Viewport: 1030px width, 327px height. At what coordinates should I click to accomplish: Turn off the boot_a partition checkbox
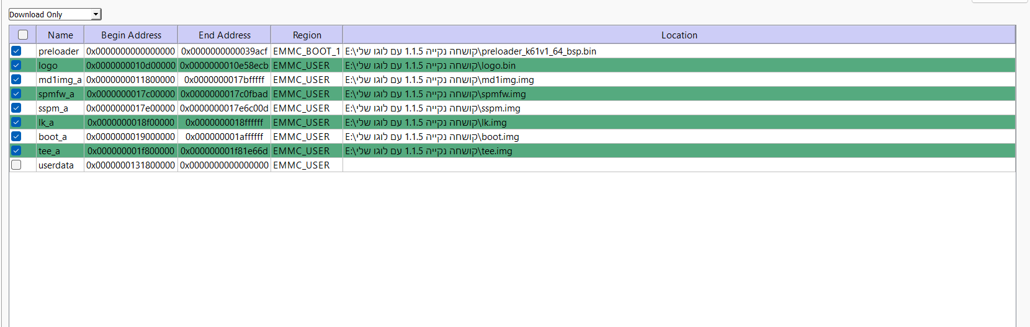point(16,136)
